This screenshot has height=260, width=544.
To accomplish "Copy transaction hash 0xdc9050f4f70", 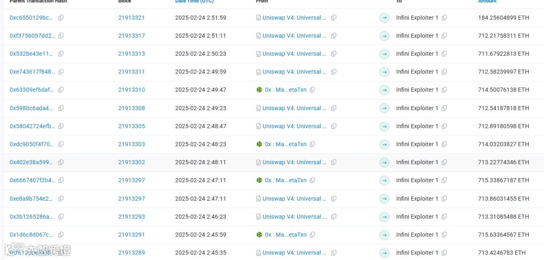I will tap(61, 144).
